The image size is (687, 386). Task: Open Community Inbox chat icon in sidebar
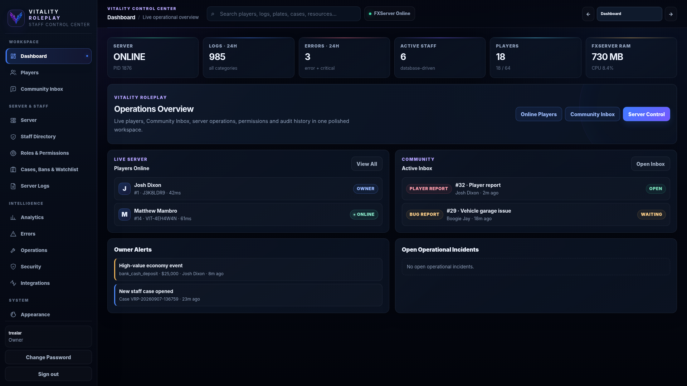pyautogui.click(x=13, y=89)
